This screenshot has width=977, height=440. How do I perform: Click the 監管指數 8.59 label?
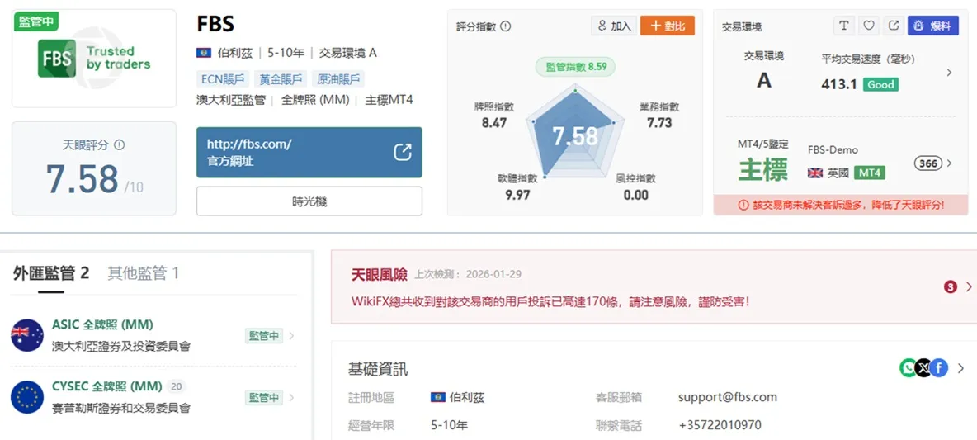coord(576,67)
